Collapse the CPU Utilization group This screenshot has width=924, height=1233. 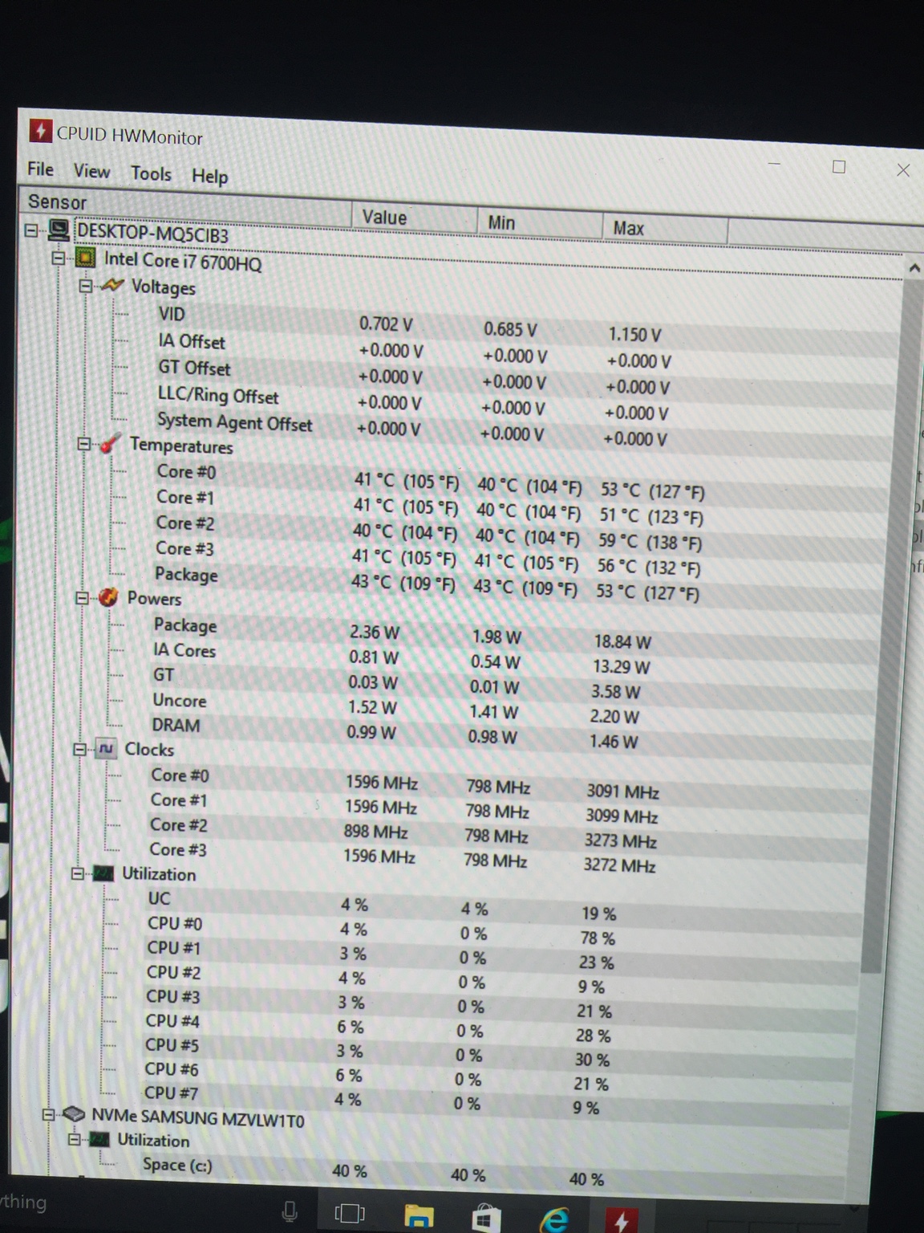[x=76, y=873]
